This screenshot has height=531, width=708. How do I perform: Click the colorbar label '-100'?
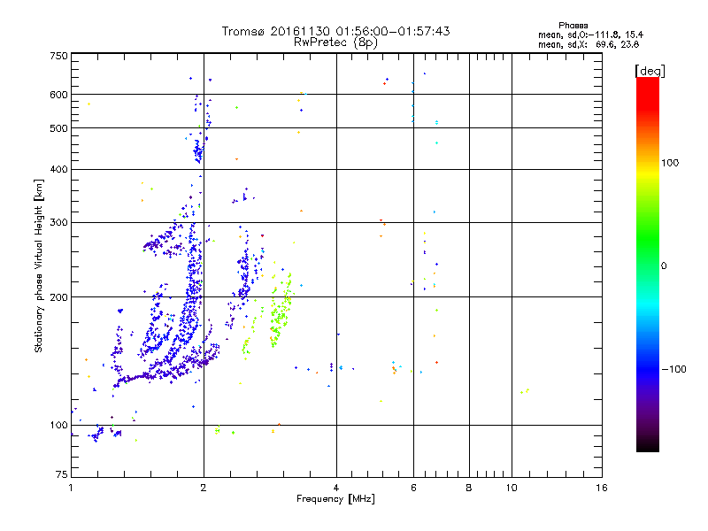[674, 369]
